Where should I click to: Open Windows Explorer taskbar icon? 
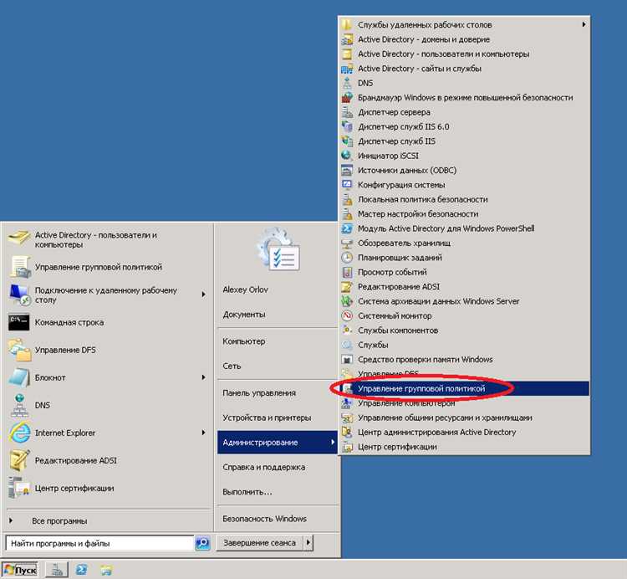[106, 570]
